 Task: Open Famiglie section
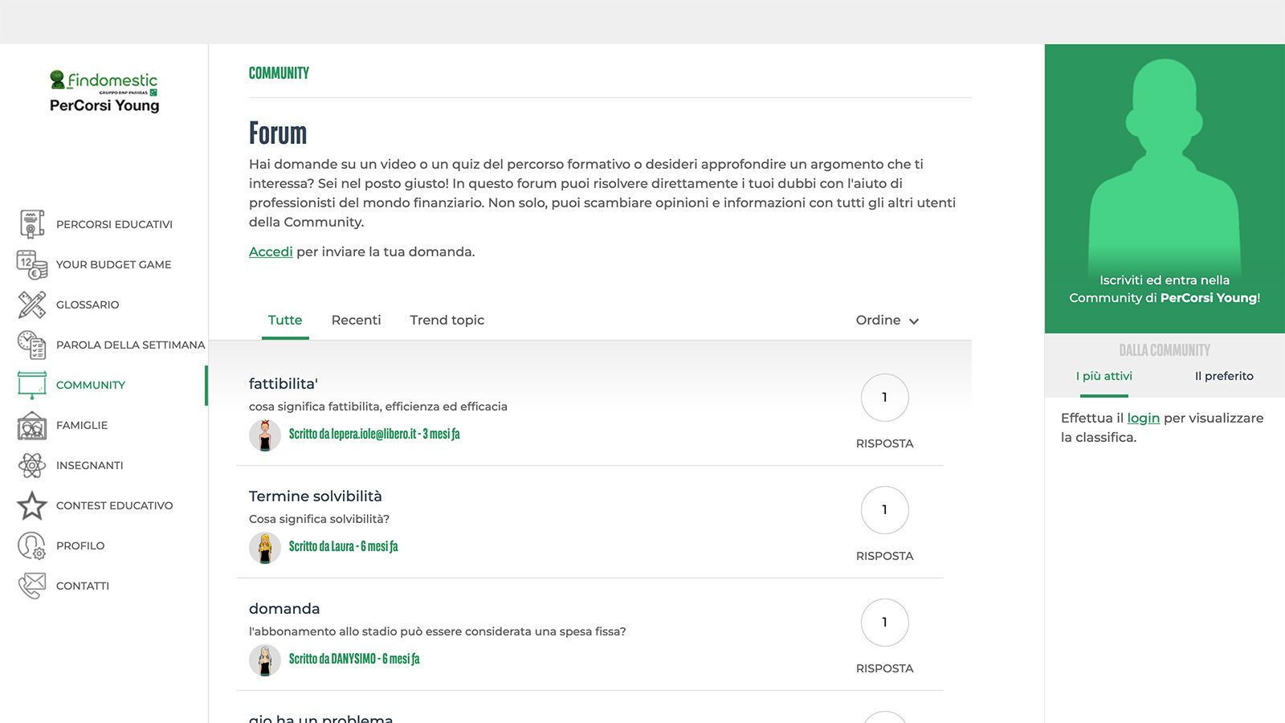click(82, 425)
